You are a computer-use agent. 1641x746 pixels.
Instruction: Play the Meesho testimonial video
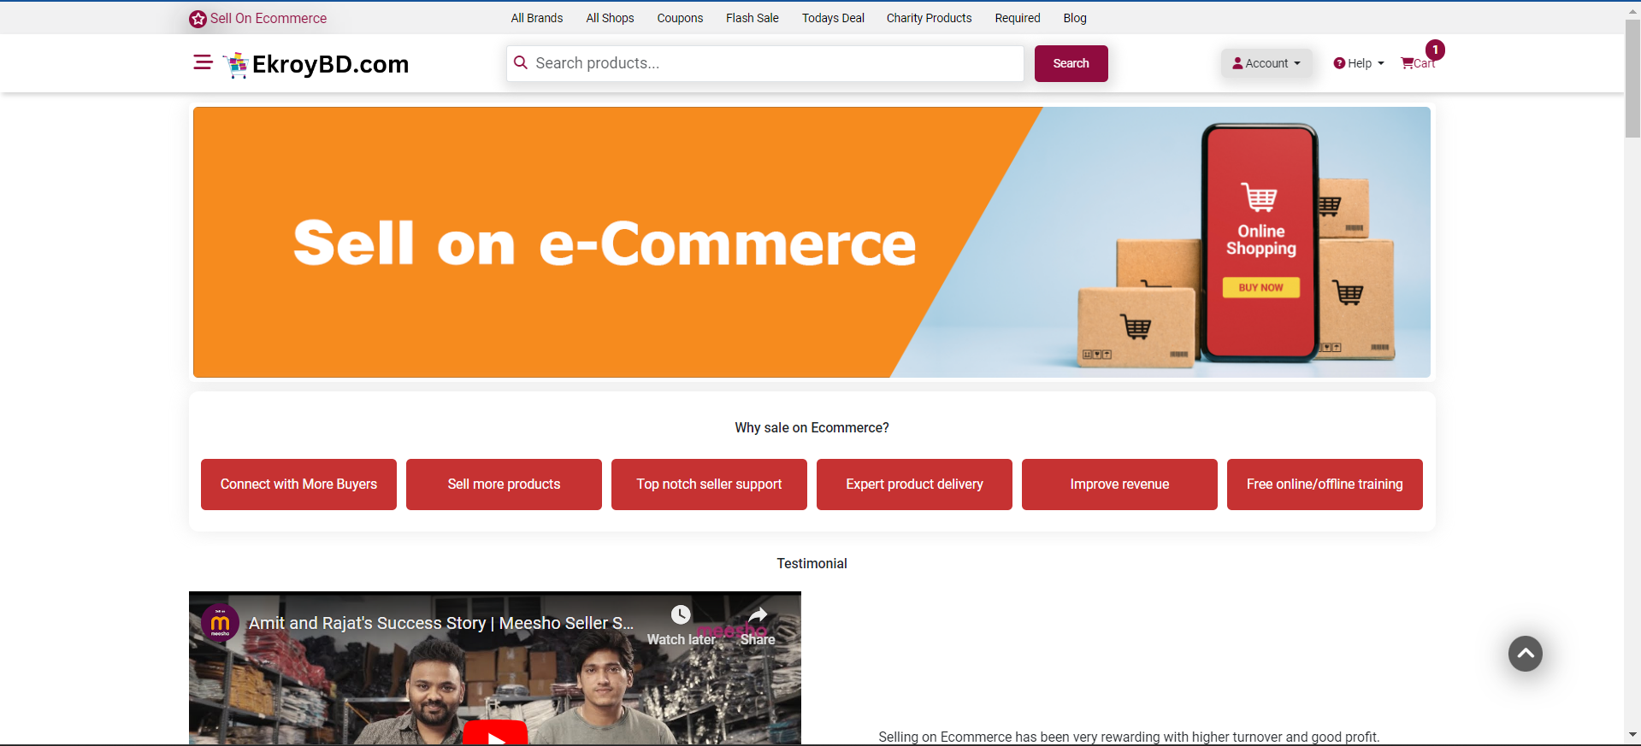click(x=495, y=734)
